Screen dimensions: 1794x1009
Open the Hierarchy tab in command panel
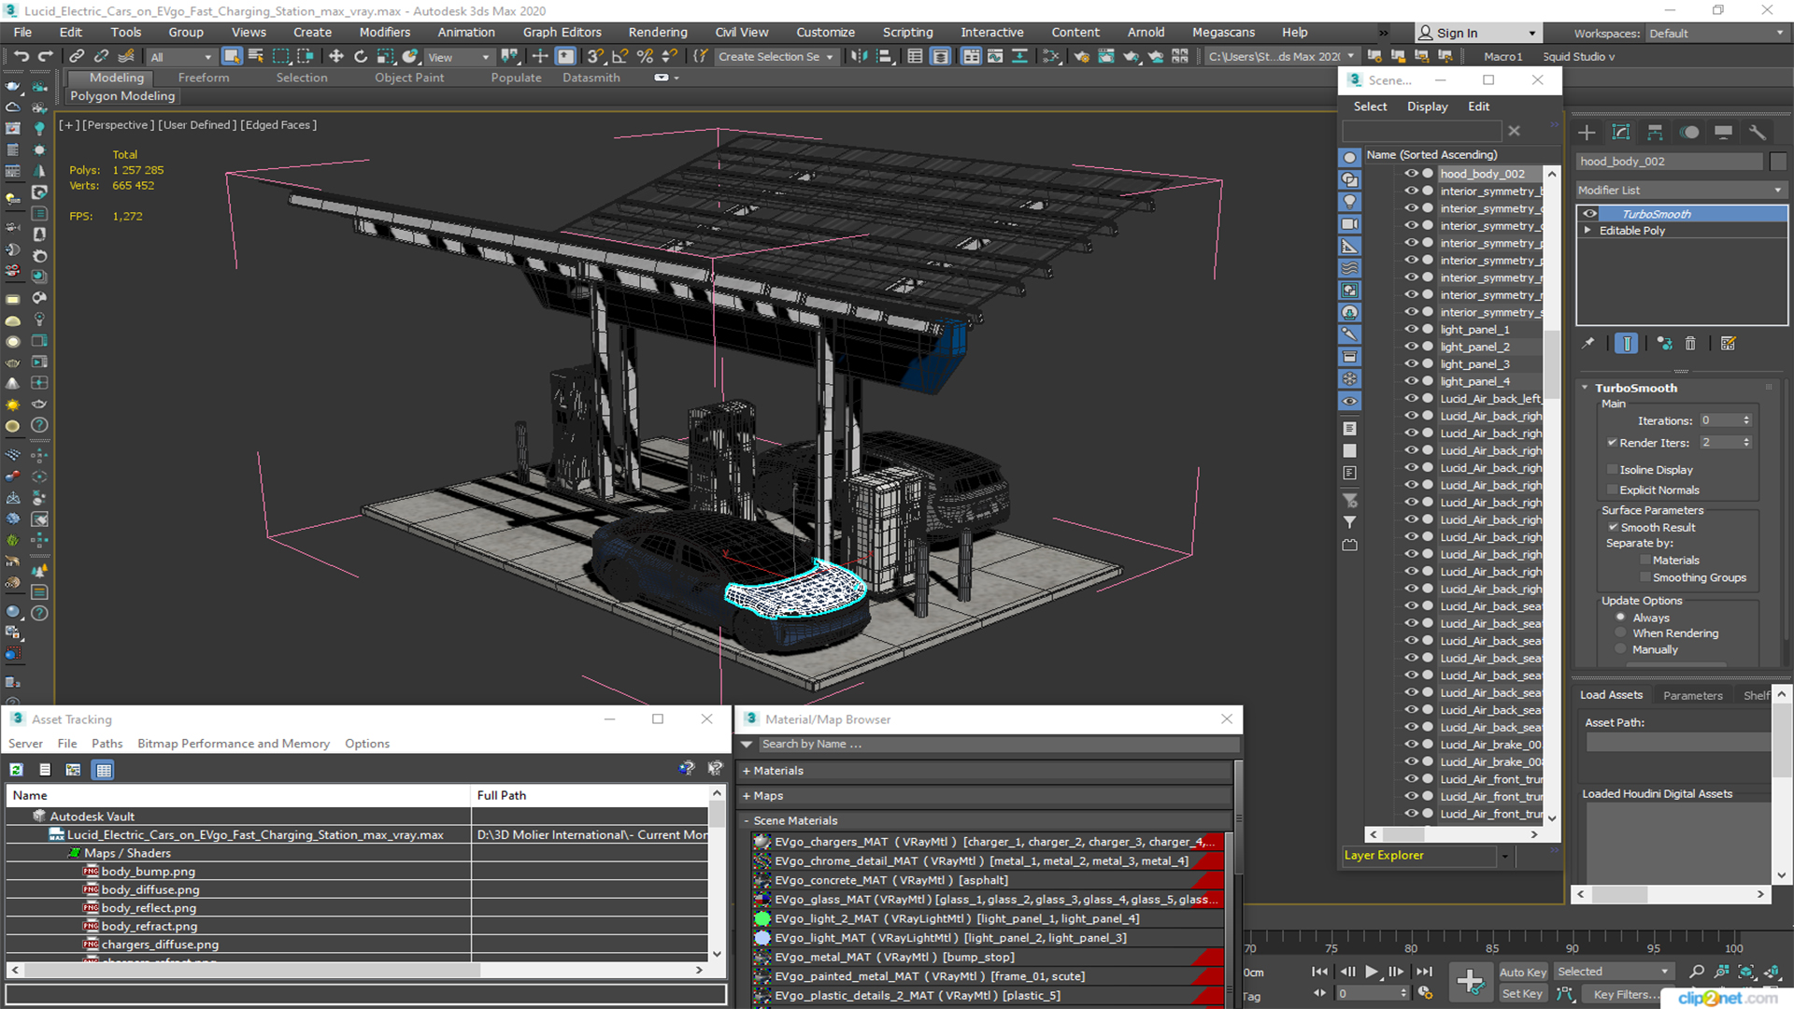click(1655, 133)
